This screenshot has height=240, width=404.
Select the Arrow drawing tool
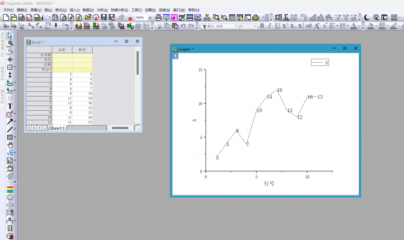10,121
